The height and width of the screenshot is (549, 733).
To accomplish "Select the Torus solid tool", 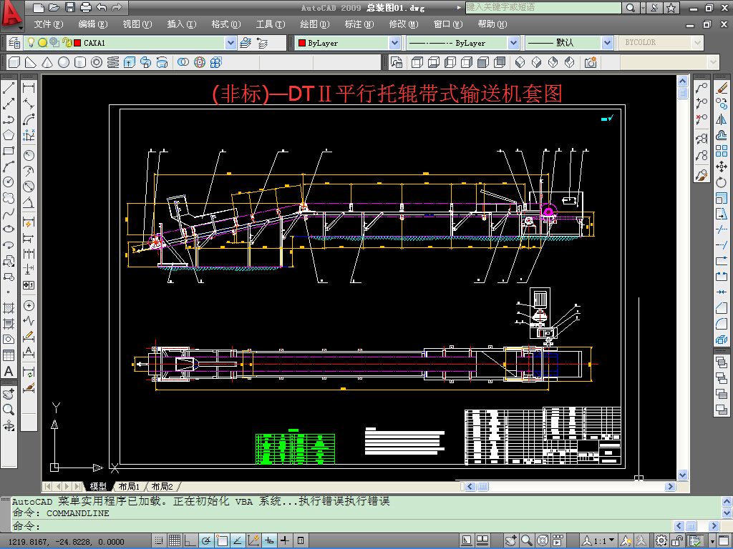I will click(97, 63).
